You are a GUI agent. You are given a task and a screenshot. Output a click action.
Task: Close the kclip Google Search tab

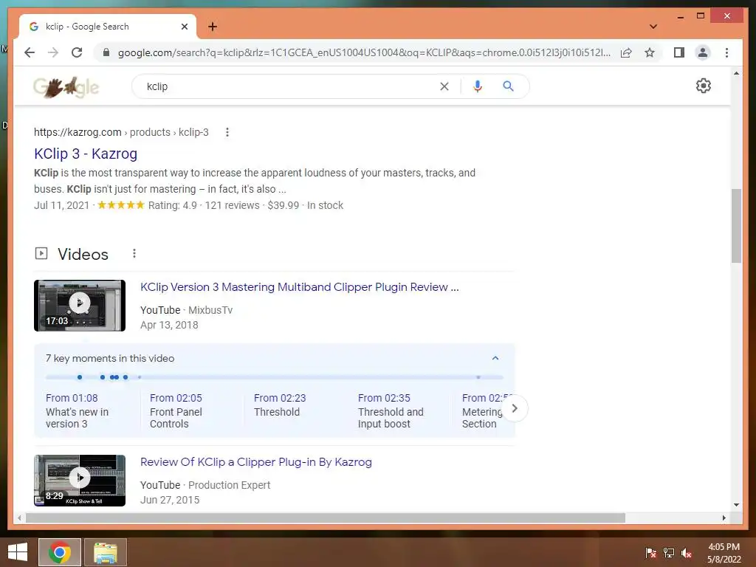point(184,27)
